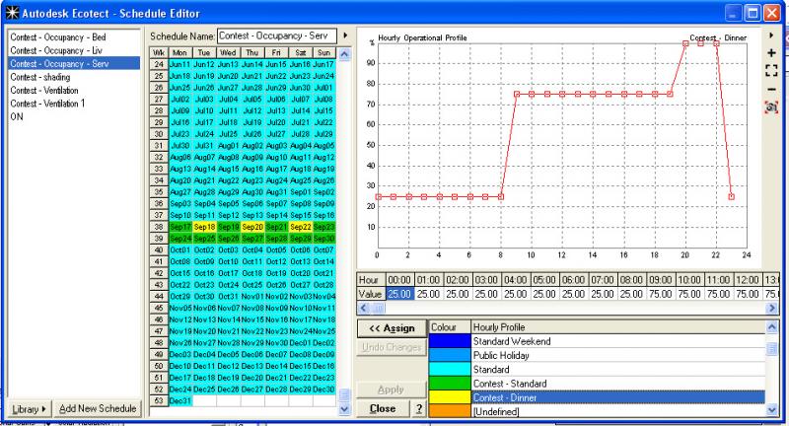789x426 pixels.
Task: Zoom in the hourly profile graph
Action: (771, 53)
